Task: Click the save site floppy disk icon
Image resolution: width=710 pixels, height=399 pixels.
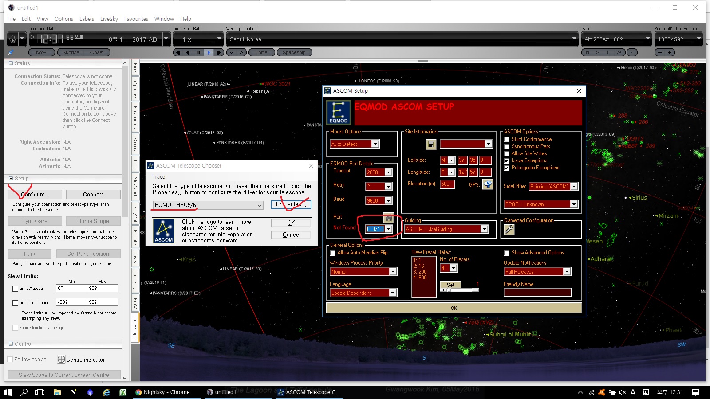Action: pyautogui.click(x=431, y=144)
